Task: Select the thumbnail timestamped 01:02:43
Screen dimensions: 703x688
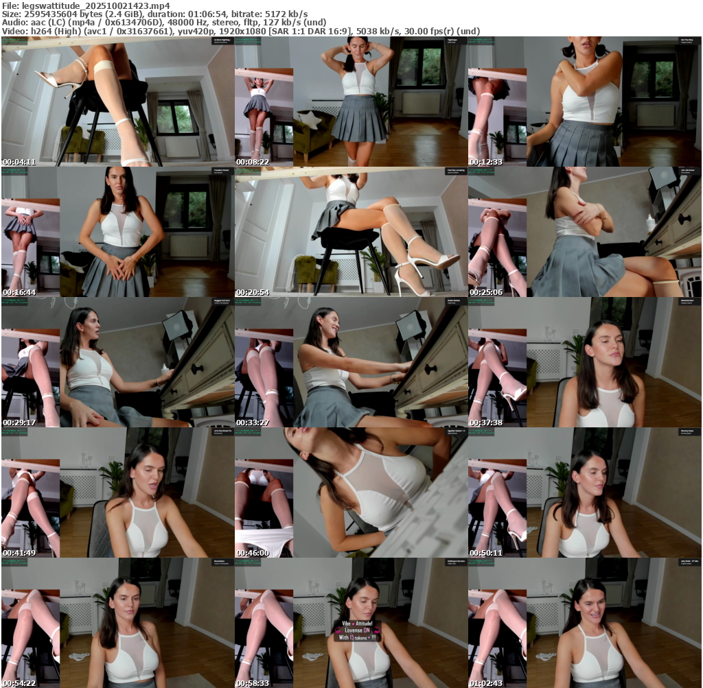Action: pyautogui.click(x=585, y=623)
